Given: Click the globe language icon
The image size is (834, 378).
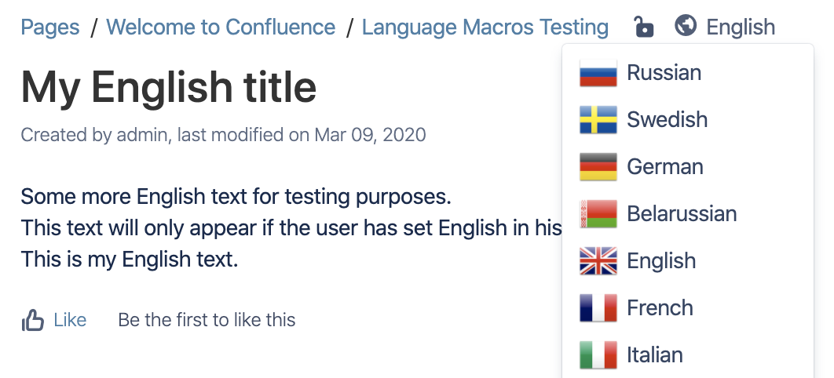Looking at the screenshot, I should [x=686, y=25].
